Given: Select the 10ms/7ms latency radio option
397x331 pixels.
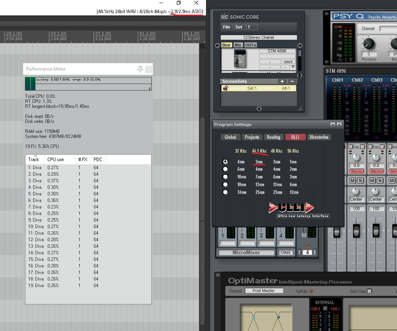Looking at the screenshot, I should click(x=225, y=176).
